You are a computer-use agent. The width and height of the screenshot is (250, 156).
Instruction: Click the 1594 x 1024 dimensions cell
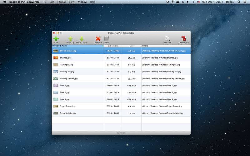click(x=113, y=92)
